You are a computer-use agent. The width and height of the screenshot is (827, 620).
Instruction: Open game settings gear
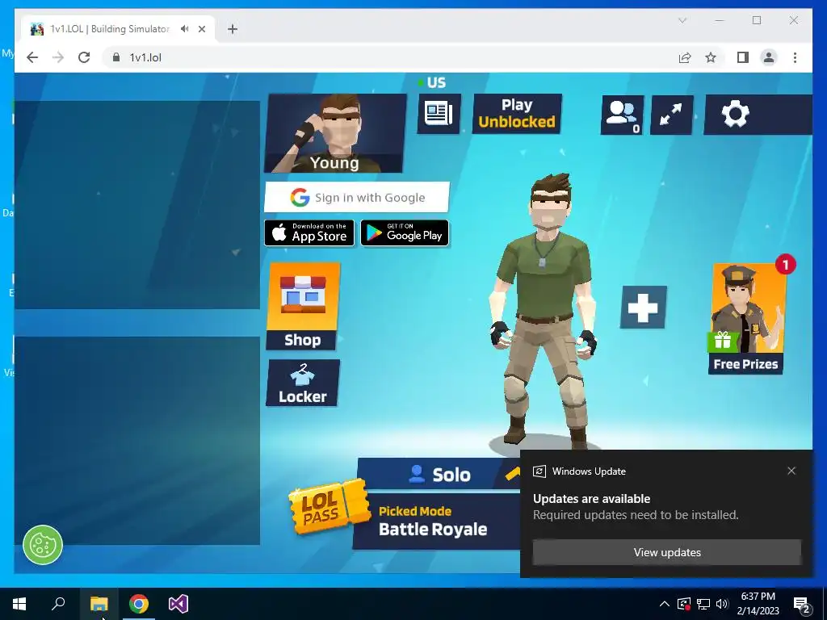click(x=735, y=115)
